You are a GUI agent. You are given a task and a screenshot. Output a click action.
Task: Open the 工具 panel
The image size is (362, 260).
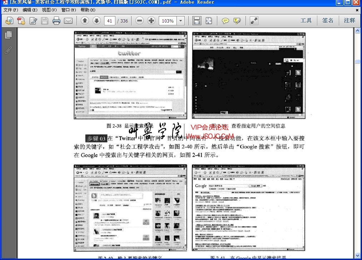pyautogui.click(x=306, y=20)
